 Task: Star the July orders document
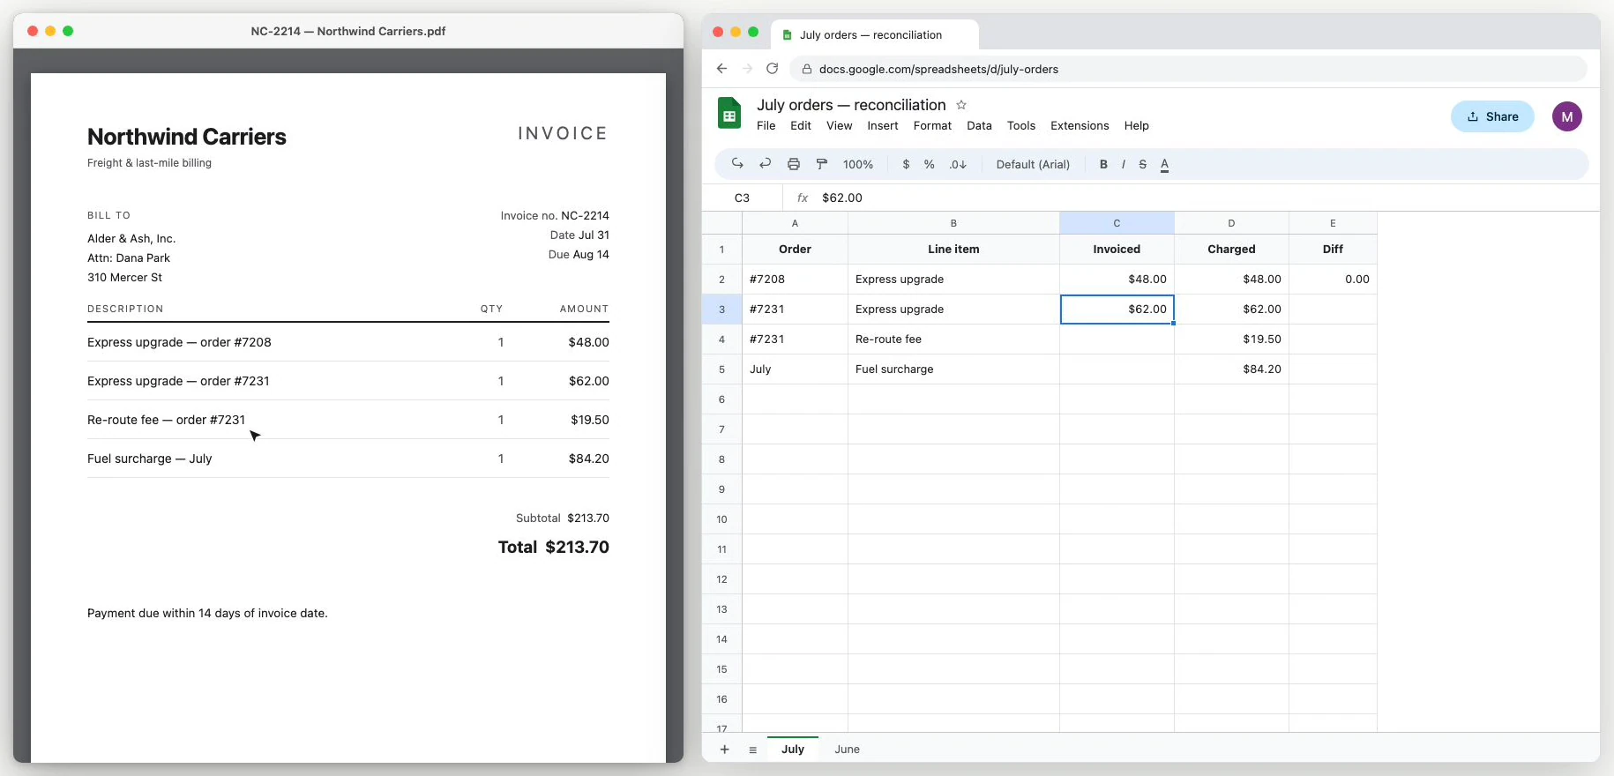(961, 105)
